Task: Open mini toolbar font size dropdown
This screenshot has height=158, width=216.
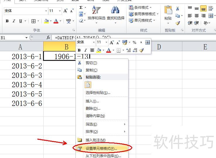Action: (x=106, y=42)
